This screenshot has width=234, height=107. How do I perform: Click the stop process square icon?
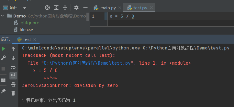3,69
